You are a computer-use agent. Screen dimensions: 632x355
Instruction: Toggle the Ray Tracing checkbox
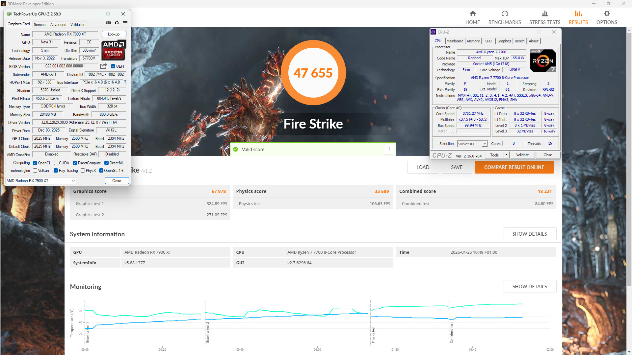click(x=56, y=171)
